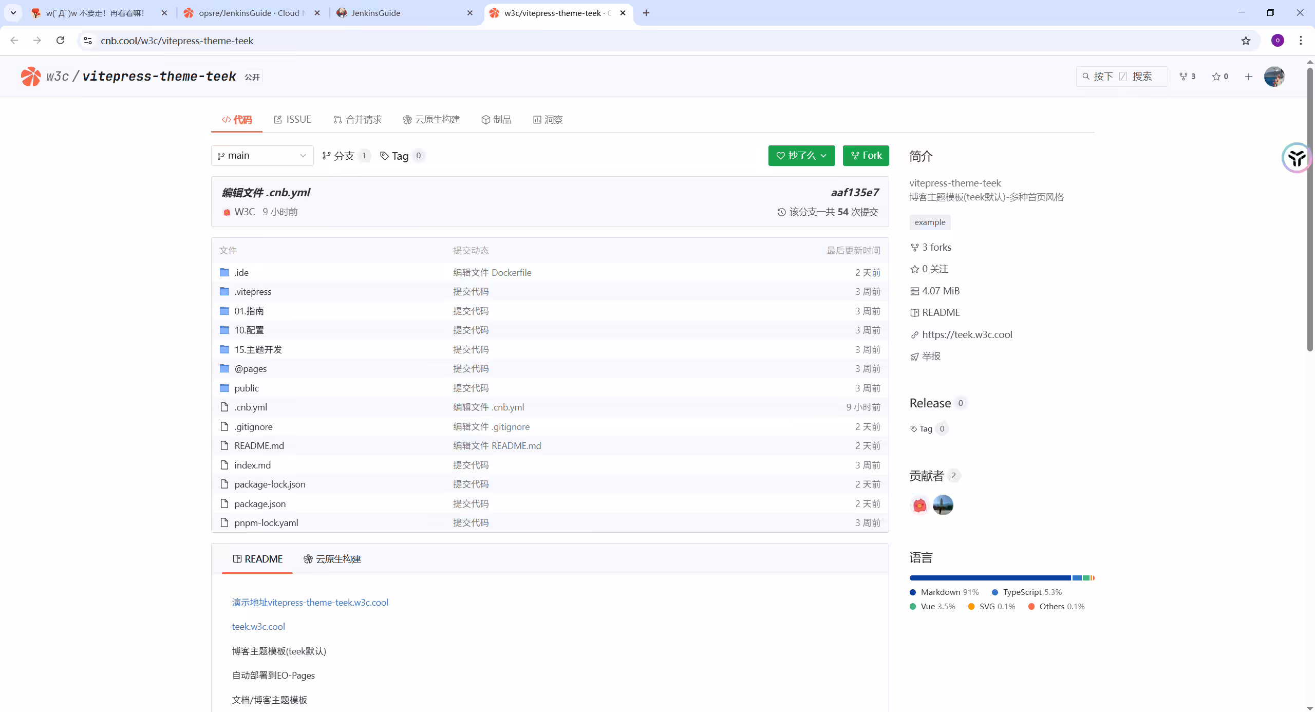Open the 云原生构建 top tab
This screenshot has height=712, width=1315.
pyautogui.click(x=431, y=120)
